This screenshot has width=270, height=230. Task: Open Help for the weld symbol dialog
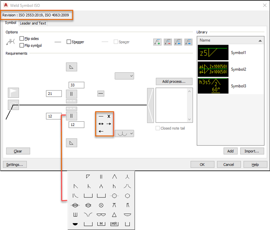click(255, 165)
